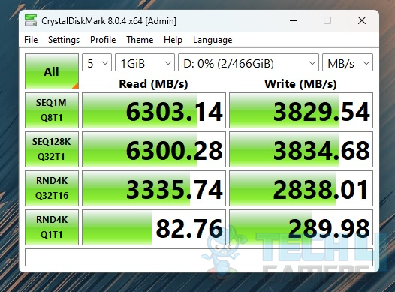Expand the D: drive selection dropdown
The image size is (395, 292).
[249, 62]
